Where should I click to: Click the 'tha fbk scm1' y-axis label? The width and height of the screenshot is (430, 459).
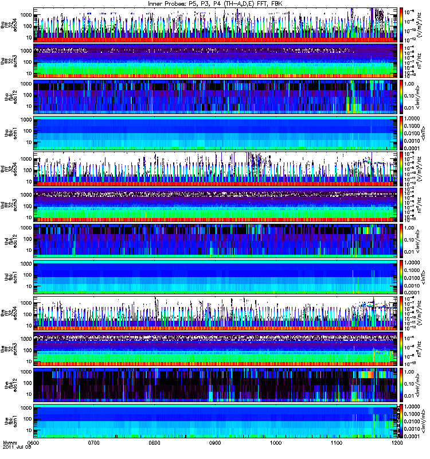[11, 133]
